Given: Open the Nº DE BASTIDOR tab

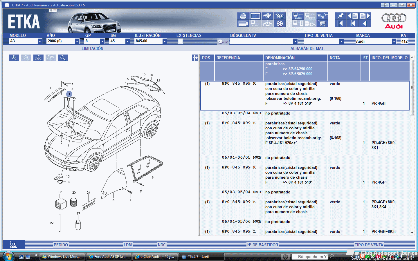Looking at the screenshot, I should coord(263,245).
